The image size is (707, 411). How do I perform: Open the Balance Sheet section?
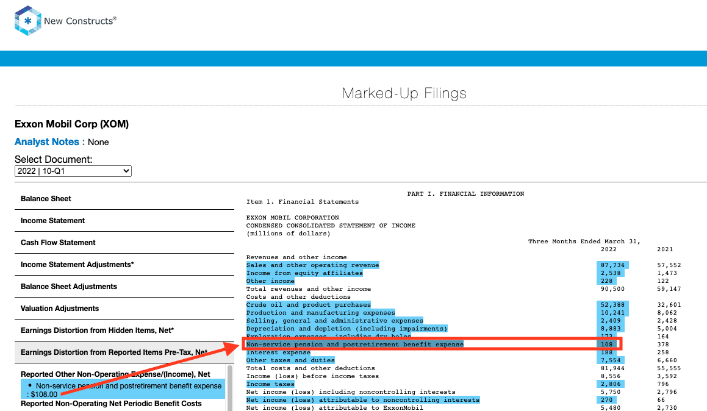coord(124,199)
